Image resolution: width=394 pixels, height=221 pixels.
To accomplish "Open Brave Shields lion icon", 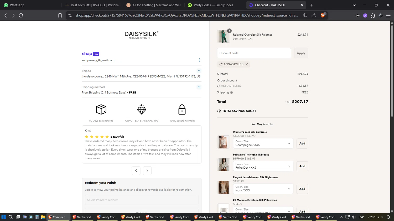I will point(323,15).
